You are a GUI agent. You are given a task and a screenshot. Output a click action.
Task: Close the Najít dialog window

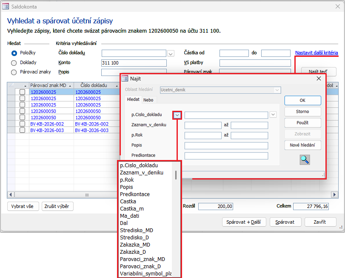(x=319, y=79)
